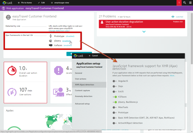Click the Change detection rules link
Viewport: 193px width, 133px height.
point(59,31)
